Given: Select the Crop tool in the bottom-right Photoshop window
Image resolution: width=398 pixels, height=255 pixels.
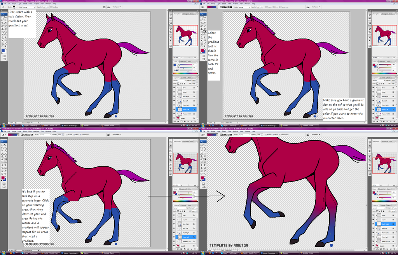Looking at the screenshot, I should pos(202,150).
